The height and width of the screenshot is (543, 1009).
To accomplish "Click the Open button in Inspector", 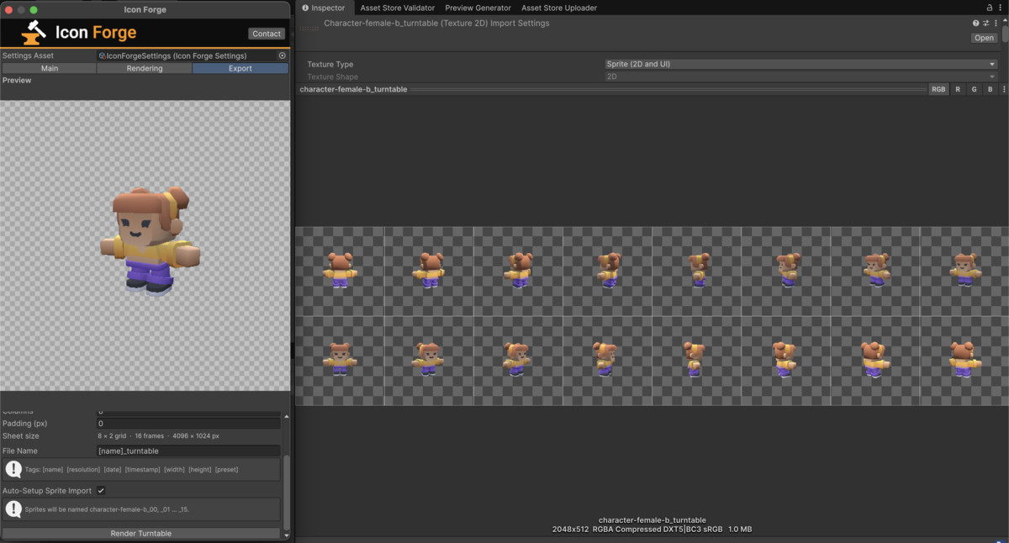I will point(985,38).
